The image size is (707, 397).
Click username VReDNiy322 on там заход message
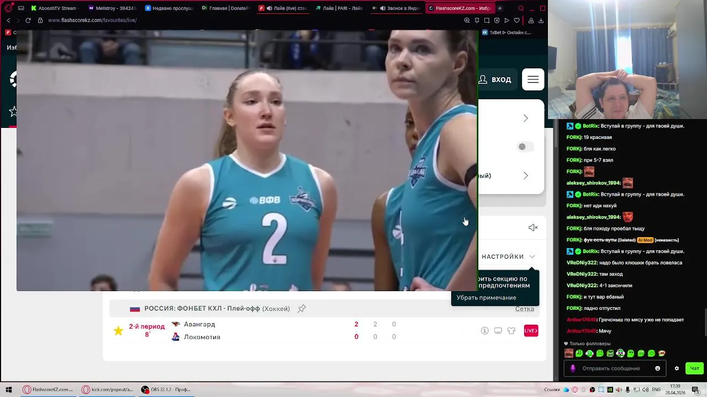pyautogui.click(x=582, y=274)
